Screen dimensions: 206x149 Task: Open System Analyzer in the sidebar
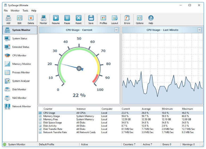coord(20,81)
